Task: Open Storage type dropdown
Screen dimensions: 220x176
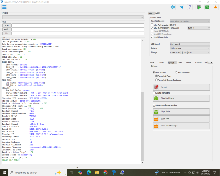Action: pos(190,52)
